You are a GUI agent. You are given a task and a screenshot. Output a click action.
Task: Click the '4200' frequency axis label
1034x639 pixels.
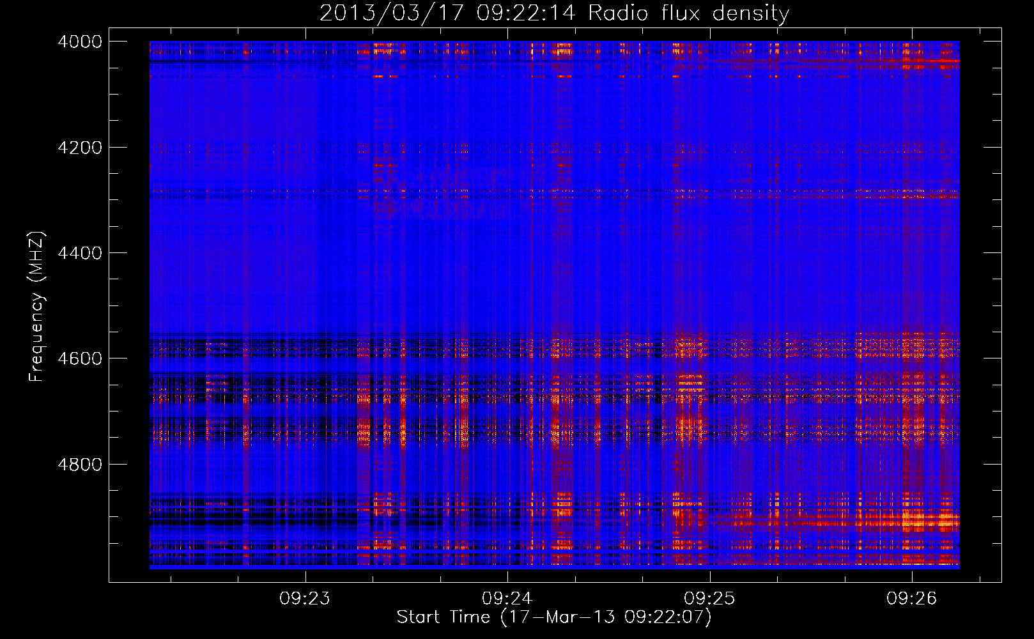coord(80,148)
